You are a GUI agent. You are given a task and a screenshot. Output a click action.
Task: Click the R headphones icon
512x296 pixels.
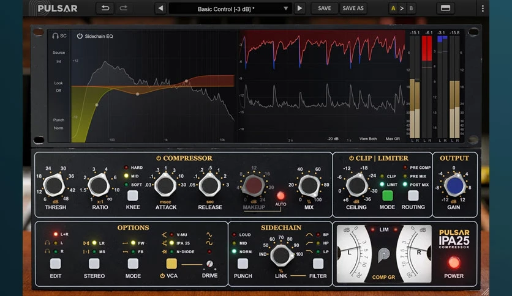pyautogui.click(x=47, y=252)
